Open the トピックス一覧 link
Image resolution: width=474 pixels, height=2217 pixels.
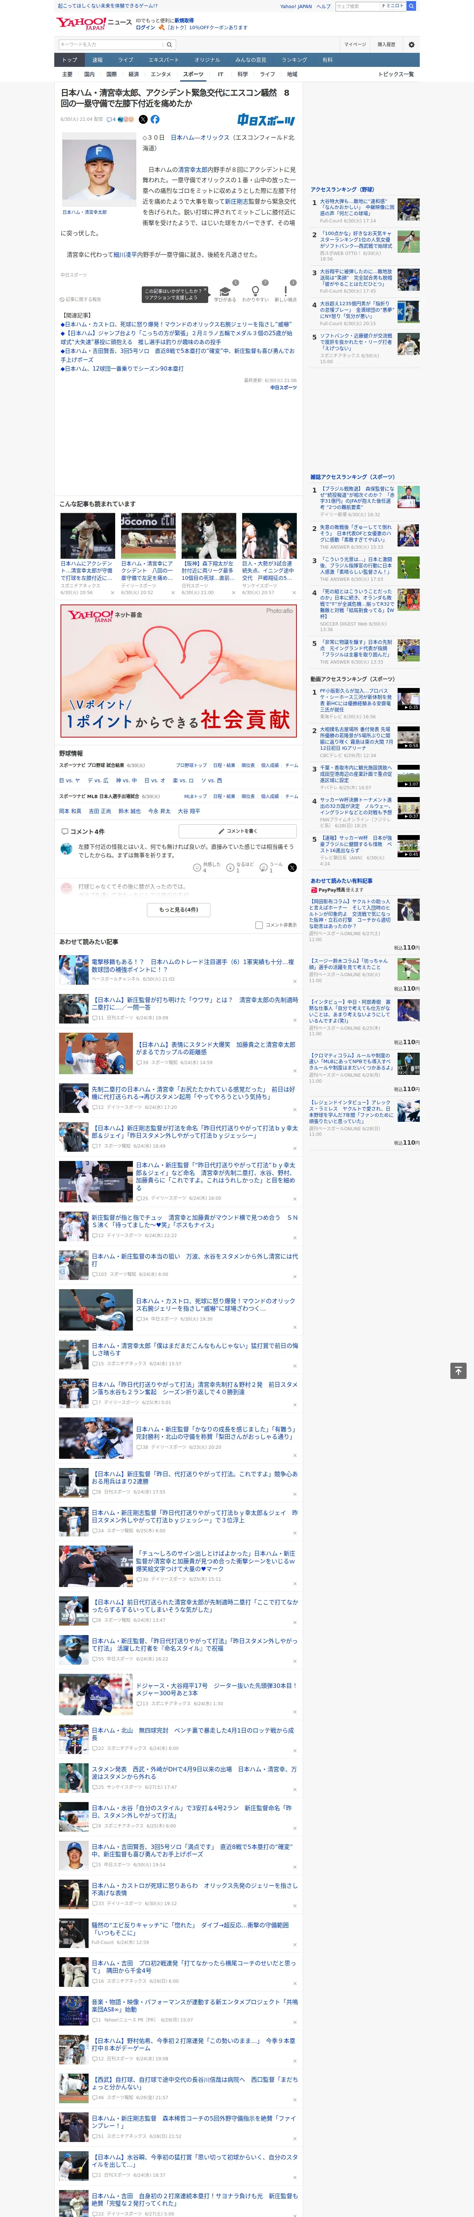coord(396,74)
